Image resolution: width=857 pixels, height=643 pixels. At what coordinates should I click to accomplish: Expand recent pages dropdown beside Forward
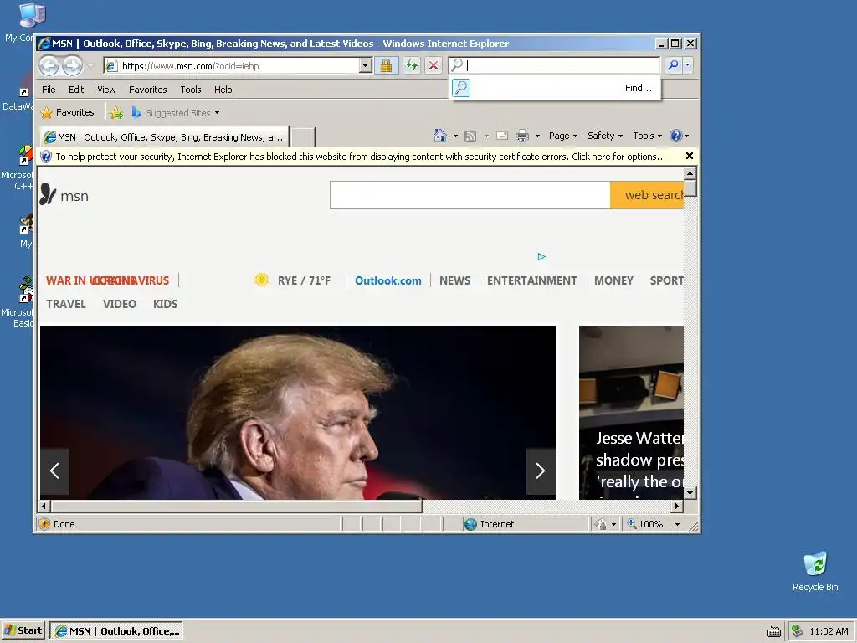click(90, 66)
